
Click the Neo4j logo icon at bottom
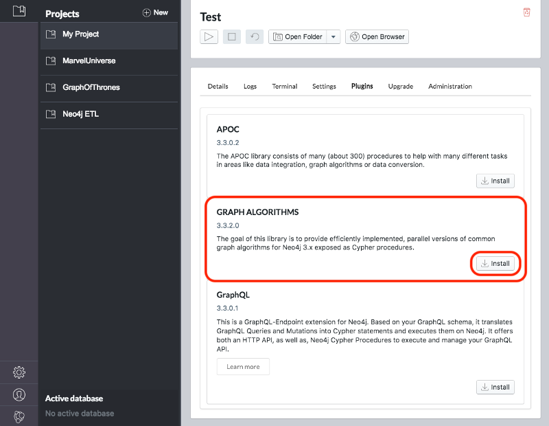[19, 416]
